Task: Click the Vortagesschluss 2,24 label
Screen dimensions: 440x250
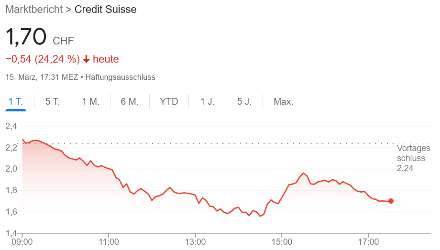Action: [413, 158]
